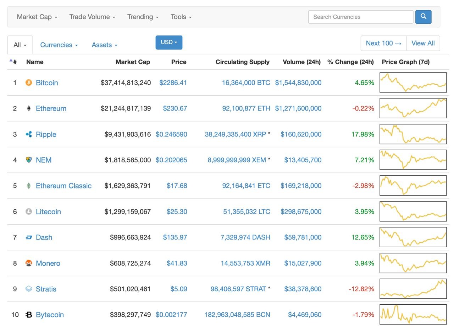Click Bitcoin price $2286.41
The image size is (454, 327).
(173, 83)
